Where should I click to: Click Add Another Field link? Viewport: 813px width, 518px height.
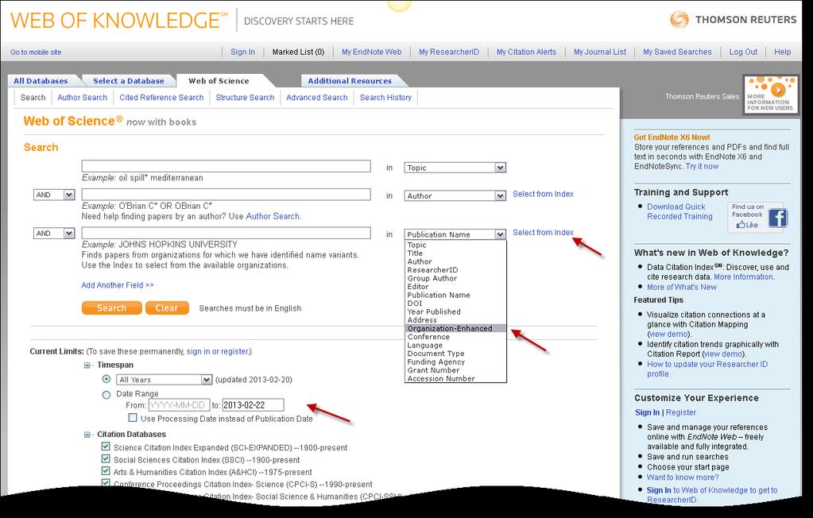click(118, 285)
